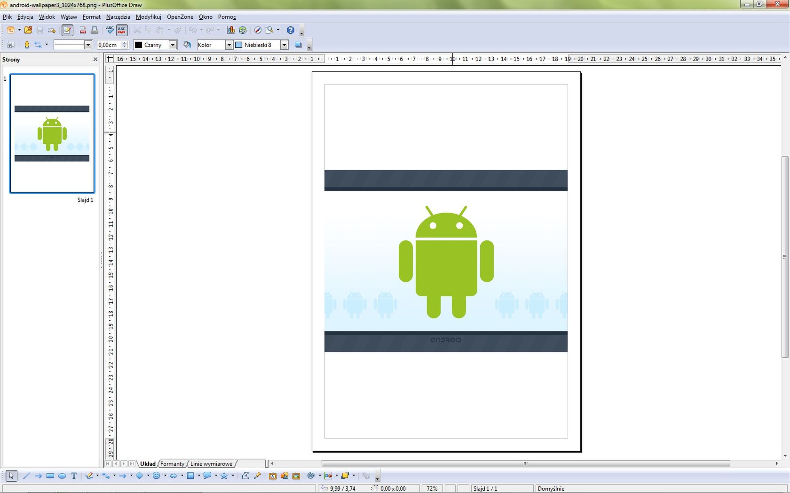Screen dimensions: 790x493
Task: Open the Plik menu
Action: coord(7,16)
